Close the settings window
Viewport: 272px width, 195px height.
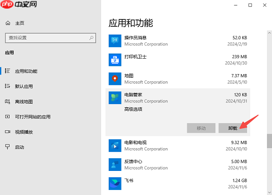point(265,5)
